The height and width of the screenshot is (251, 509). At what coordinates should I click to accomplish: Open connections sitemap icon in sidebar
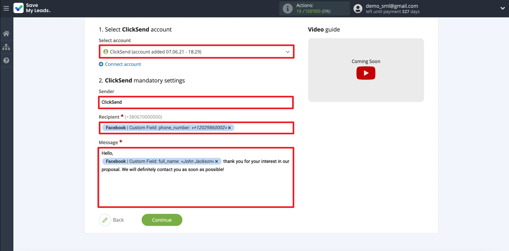click(6, 47)
